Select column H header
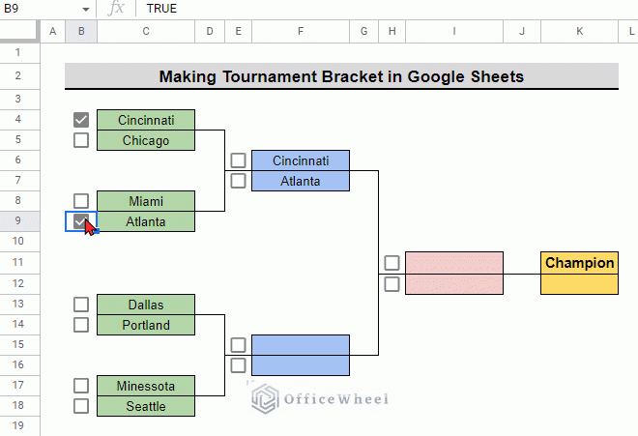The width and height of the screenshot is (638, 436). 391,31
